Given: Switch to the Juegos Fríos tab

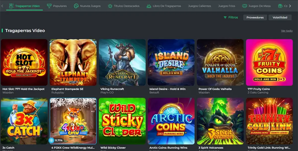Looking at the screenshot, I should point(226,6).
